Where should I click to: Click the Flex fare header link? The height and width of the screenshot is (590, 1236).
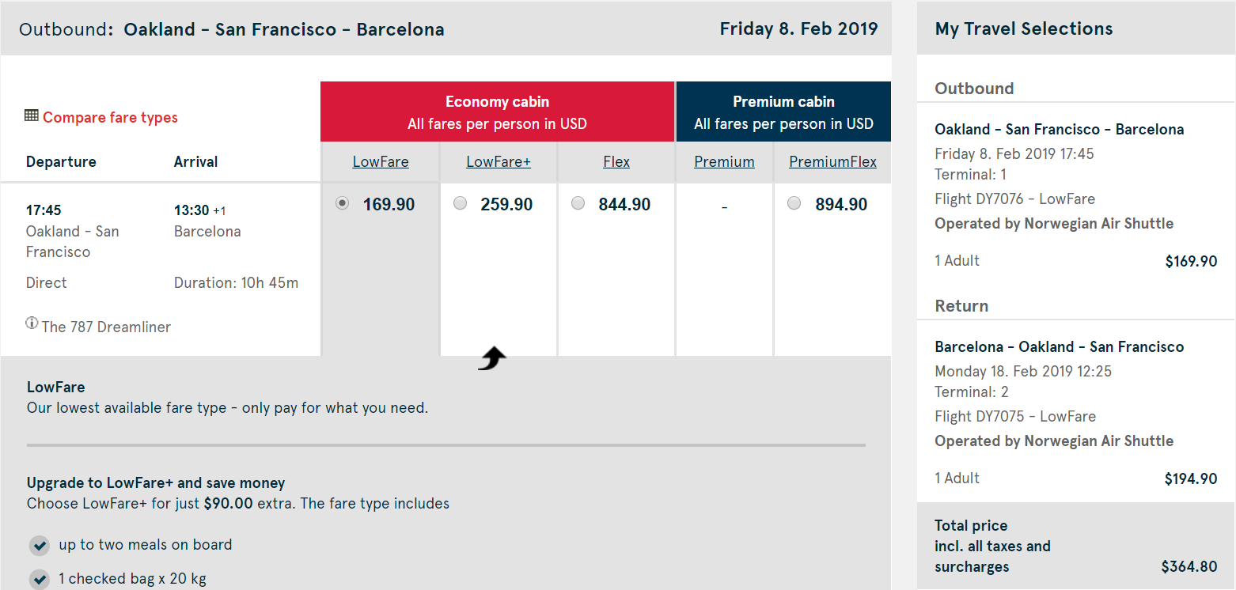pos(616,162)
